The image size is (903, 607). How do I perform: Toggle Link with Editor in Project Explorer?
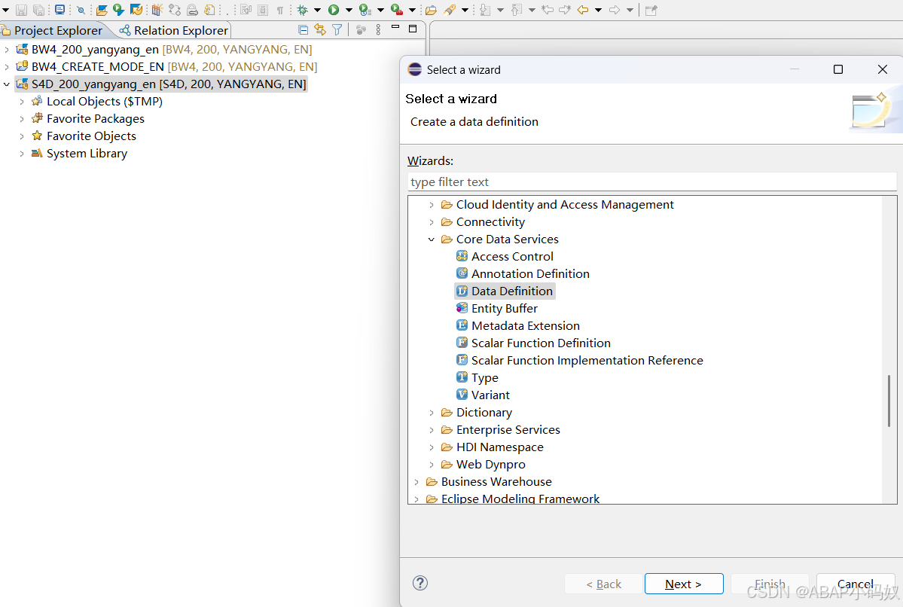(320, 29)
